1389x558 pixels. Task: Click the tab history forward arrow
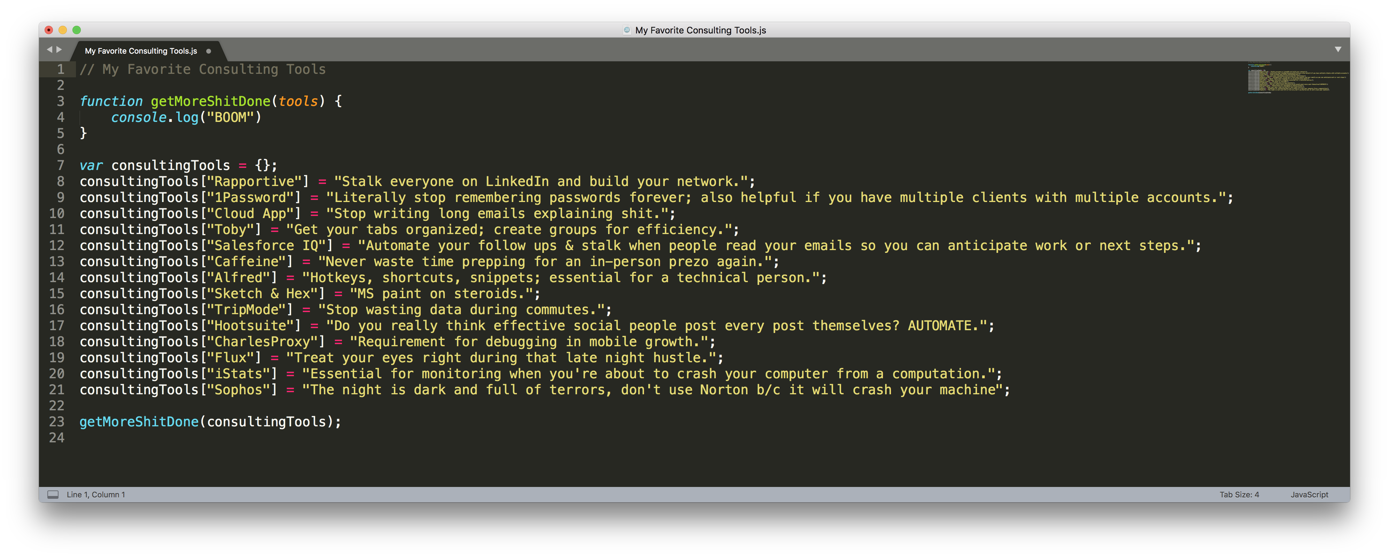coord(59,49)
